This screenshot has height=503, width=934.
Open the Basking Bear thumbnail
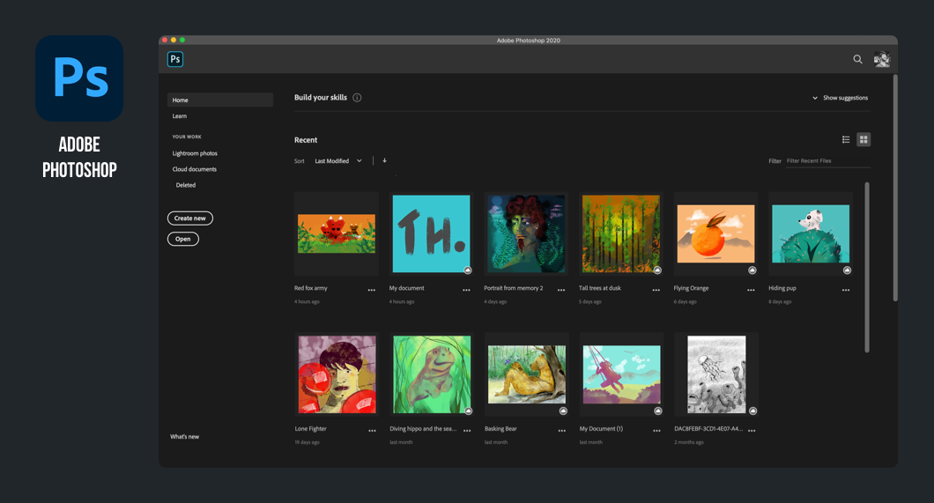(527, 374)
